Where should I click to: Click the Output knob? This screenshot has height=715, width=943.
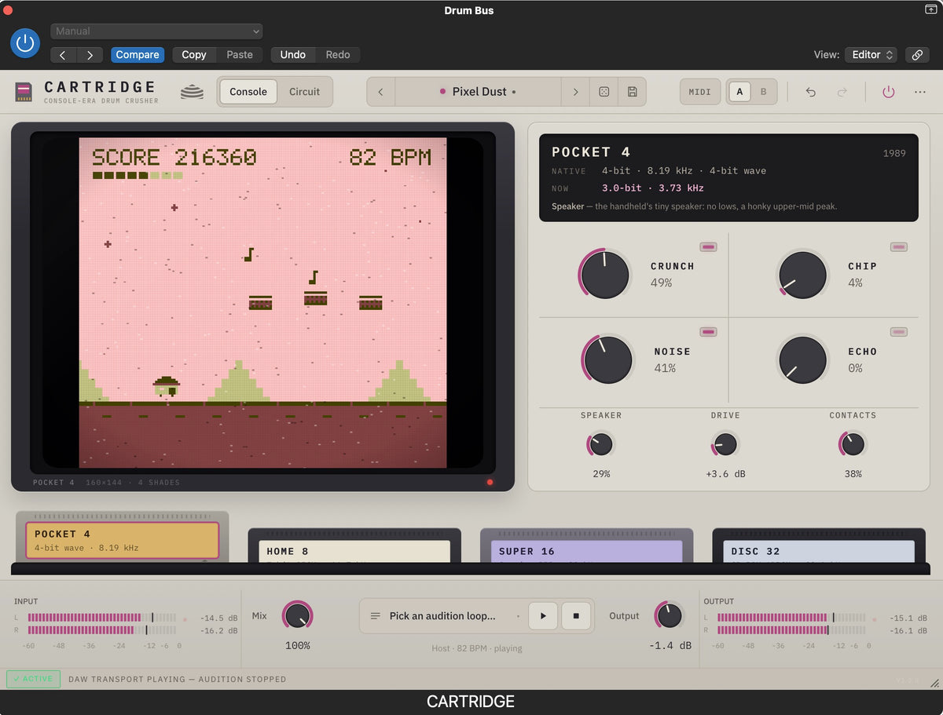670,616
